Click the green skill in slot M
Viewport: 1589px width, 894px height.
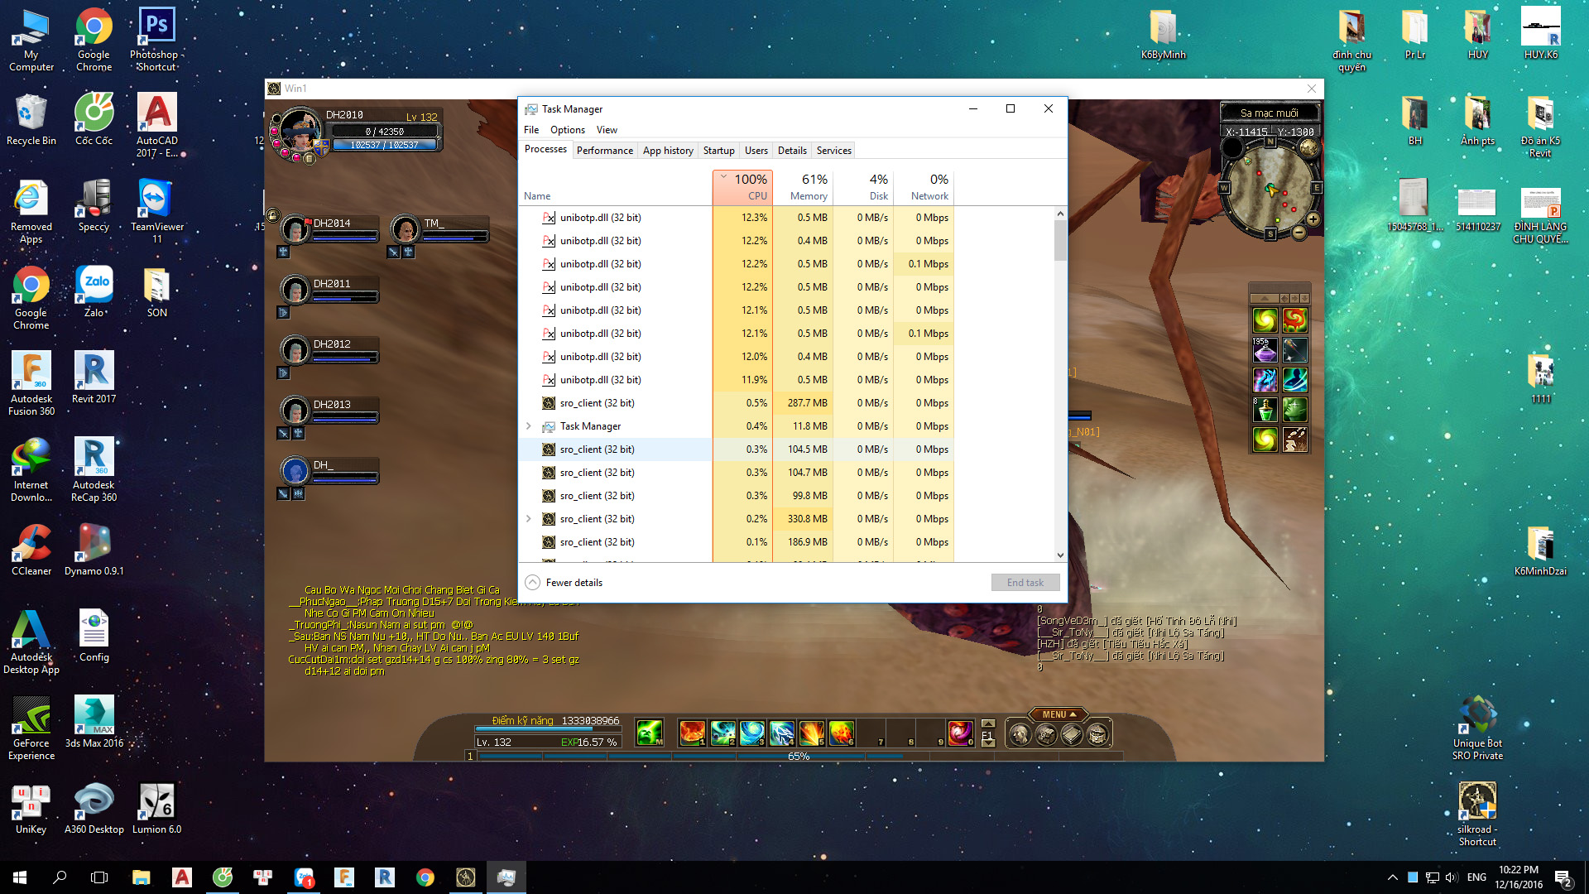click(x=650, y=733)
